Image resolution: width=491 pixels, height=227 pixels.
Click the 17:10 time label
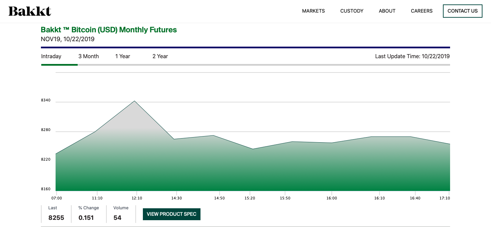[x=444, y=198]
